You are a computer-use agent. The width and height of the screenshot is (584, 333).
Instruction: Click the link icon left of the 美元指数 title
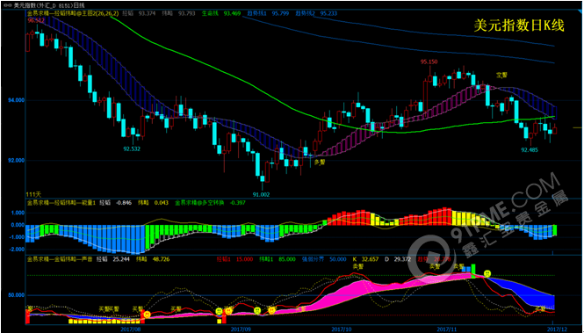8,5
